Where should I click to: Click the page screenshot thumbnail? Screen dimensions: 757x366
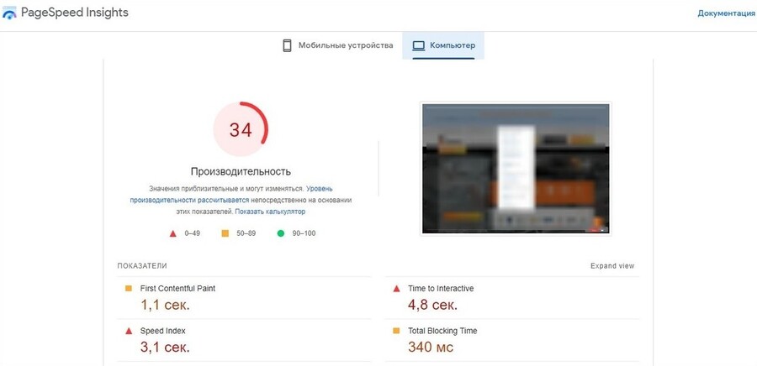click(x=516, y=169)
